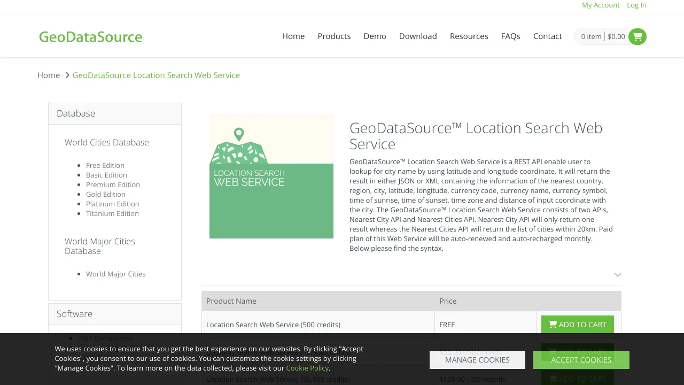Select Titanium Edition in sidebar
The height and width of the screenshot is (385, 684).
(x=112, y=213)
